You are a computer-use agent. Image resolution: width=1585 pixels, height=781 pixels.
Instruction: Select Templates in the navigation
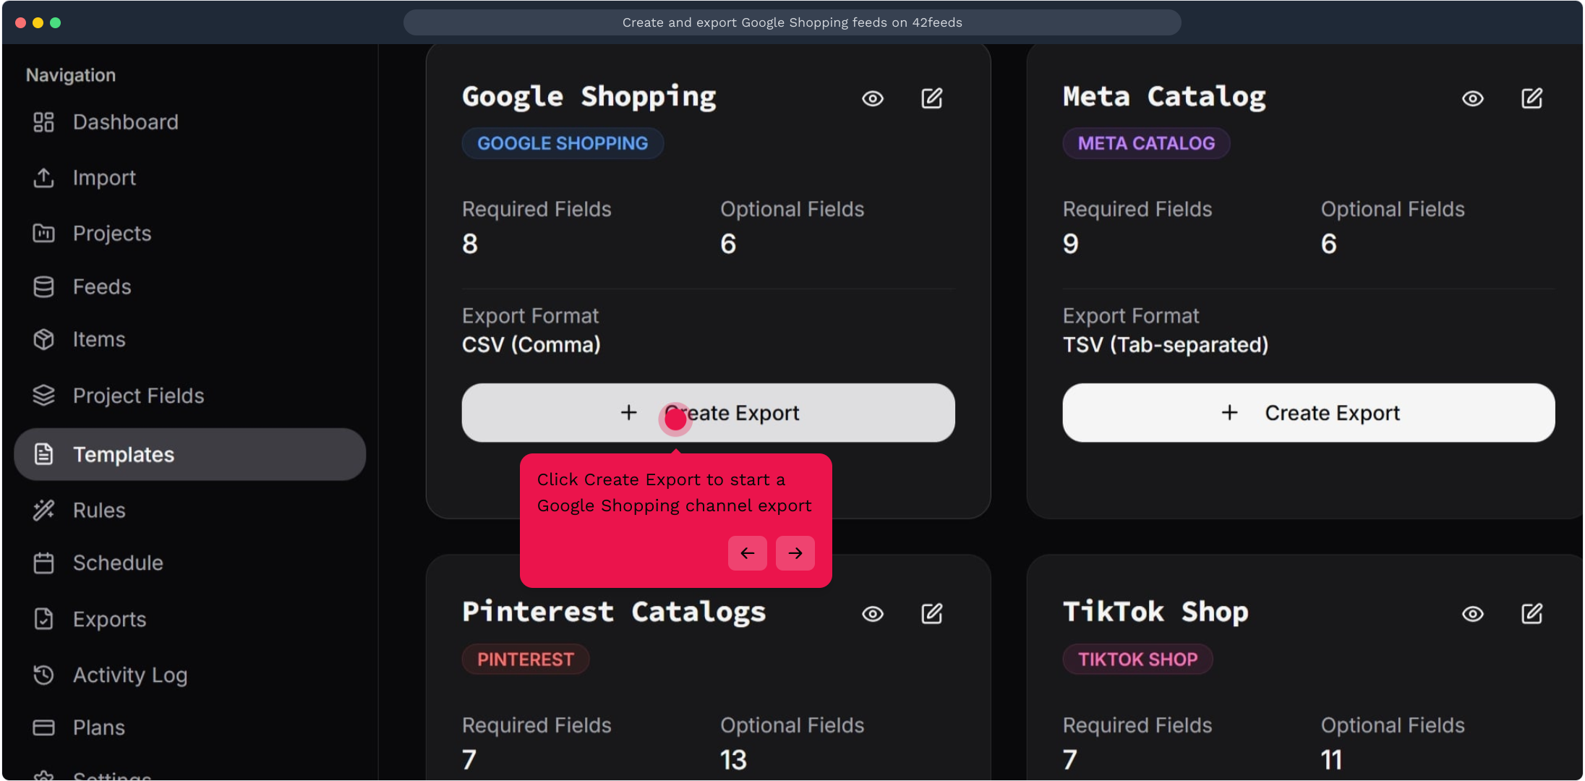coord(124,455)
